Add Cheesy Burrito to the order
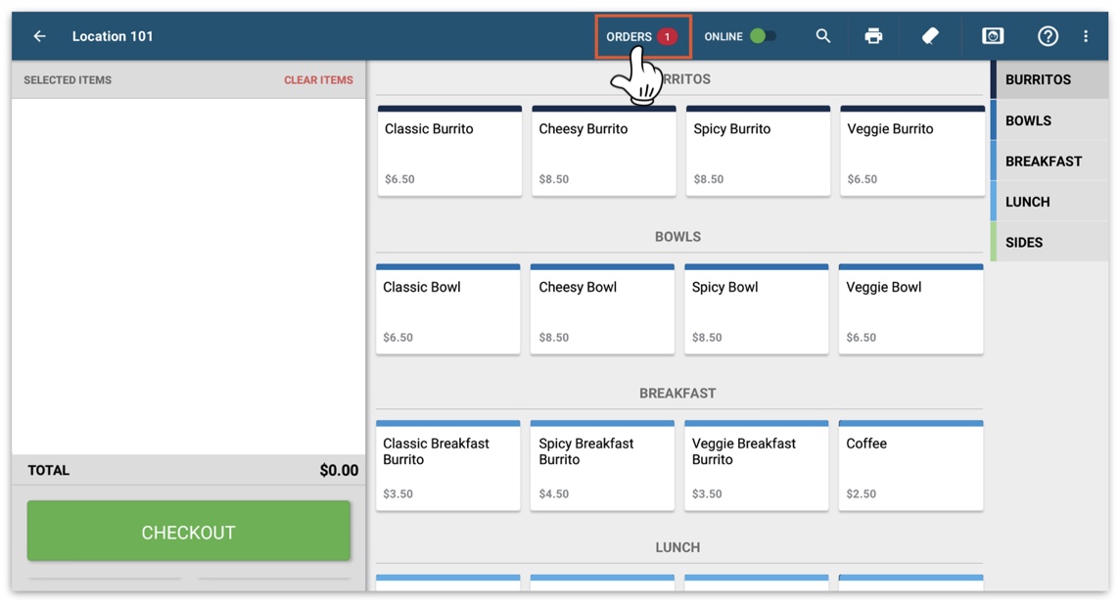1120x607 pixels. (x=604, y=151)
